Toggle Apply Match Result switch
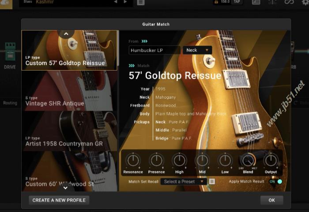309x212 pixels. (276, 182)
